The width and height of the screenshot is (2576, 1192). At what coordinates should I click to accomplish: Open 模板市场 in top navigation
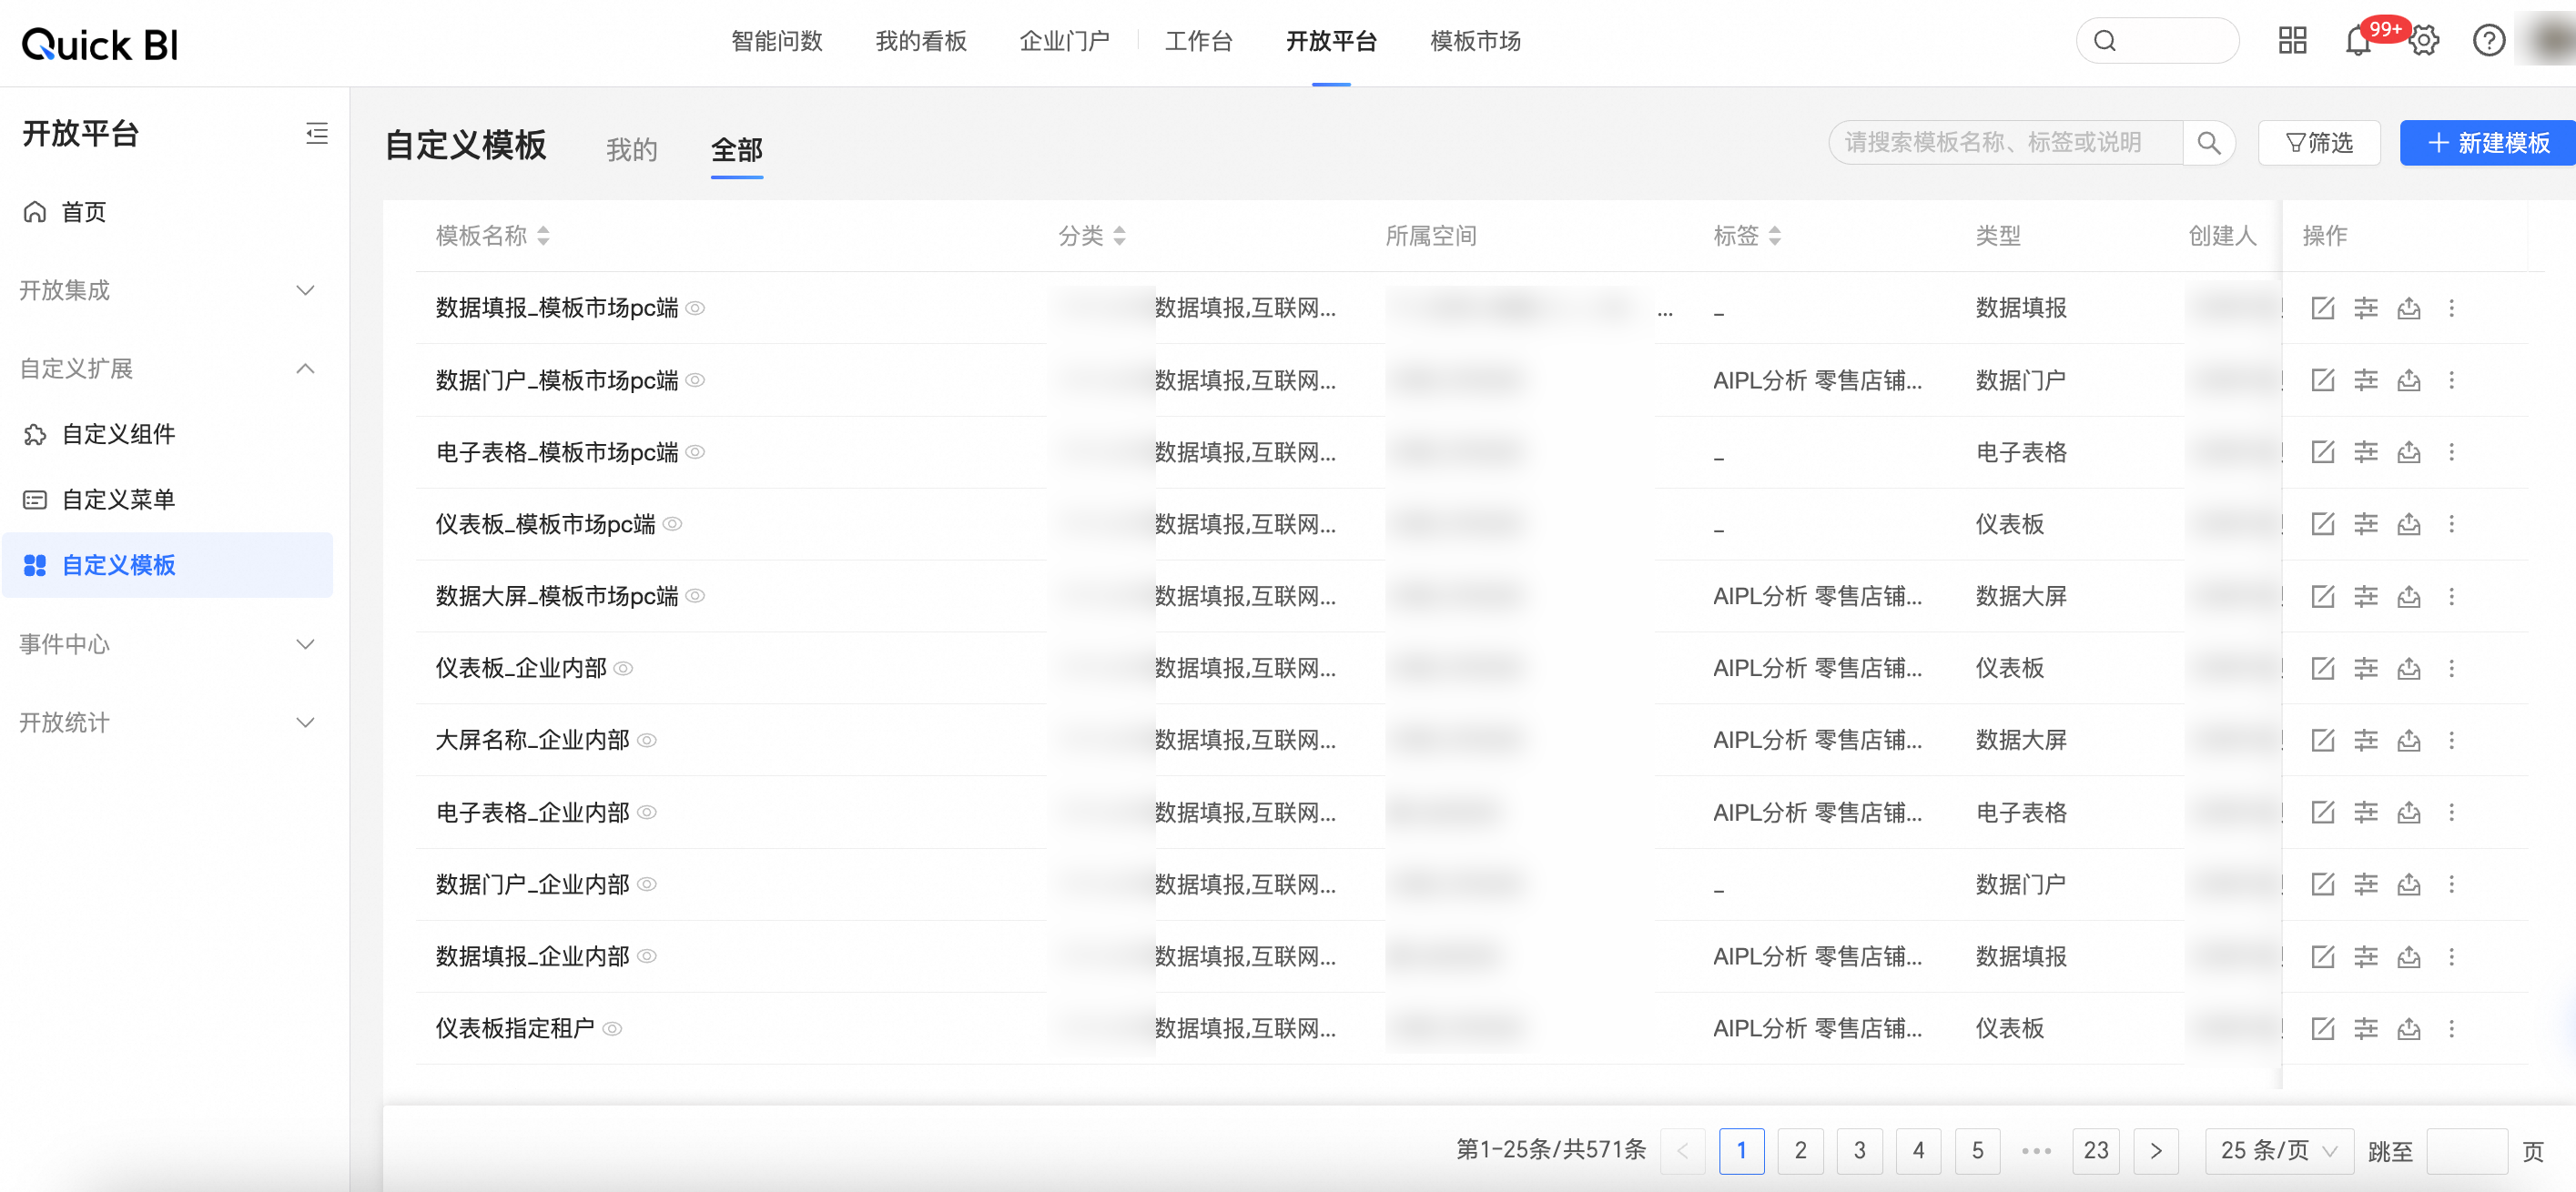(1476, 41)
